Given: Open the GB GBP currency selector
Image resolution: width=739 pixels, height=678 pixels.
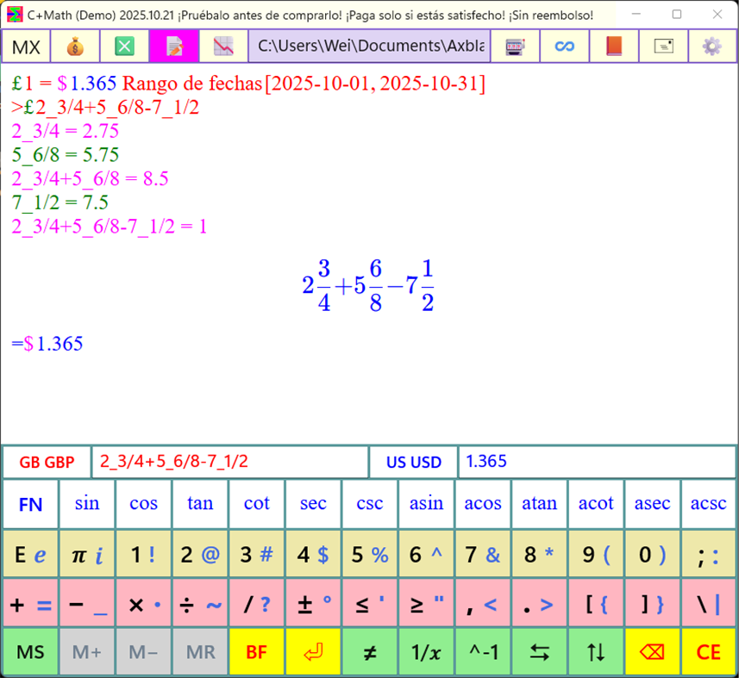Looking at the screenshot, I should coord(47,462).
